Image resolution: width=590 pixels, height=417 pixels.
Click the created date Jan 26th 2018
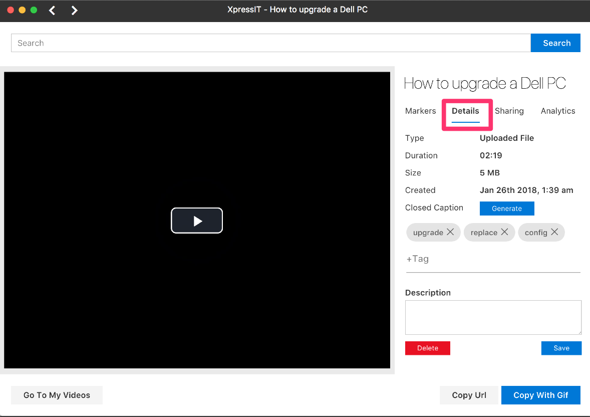coord(526,190)
